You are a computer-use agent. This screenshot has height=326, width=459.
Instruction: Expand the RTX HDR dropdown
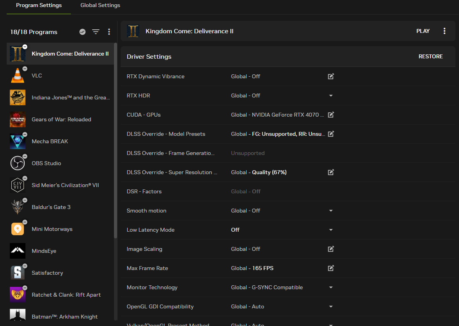(331, 96)
